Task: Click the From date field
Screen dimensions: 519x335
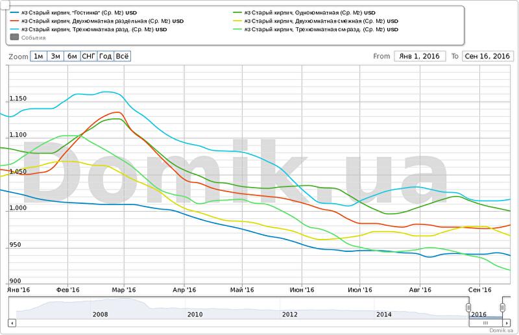Action: point(420,56)
